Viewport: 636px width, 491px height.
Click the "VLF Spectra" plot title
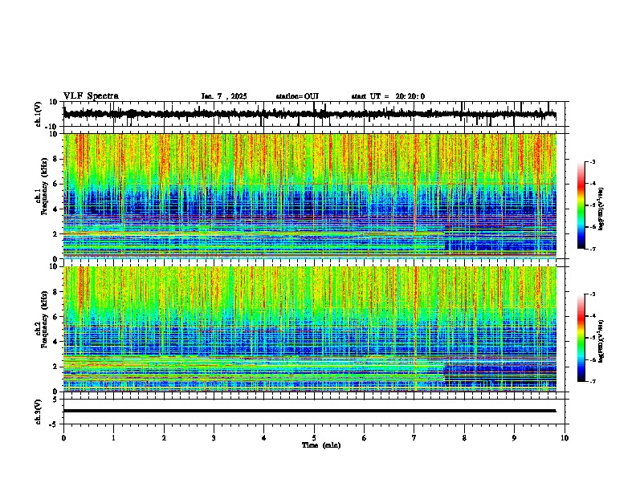coord(91,96)
